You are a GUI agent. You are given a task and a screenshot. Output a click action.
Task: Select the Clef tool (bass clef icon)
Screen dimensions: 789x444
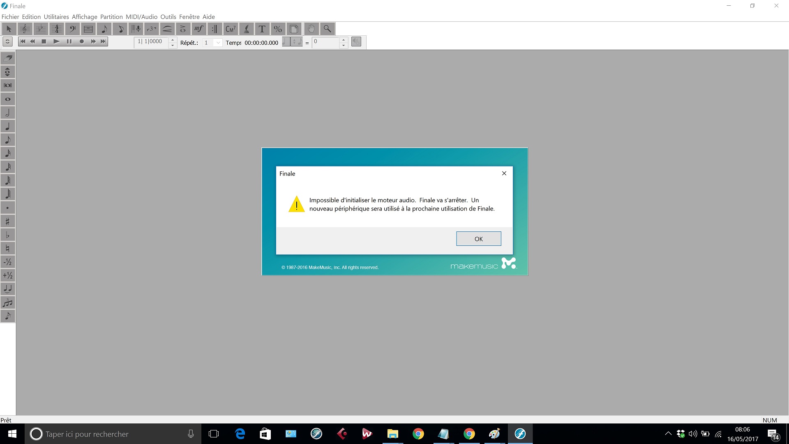point(72,29)
